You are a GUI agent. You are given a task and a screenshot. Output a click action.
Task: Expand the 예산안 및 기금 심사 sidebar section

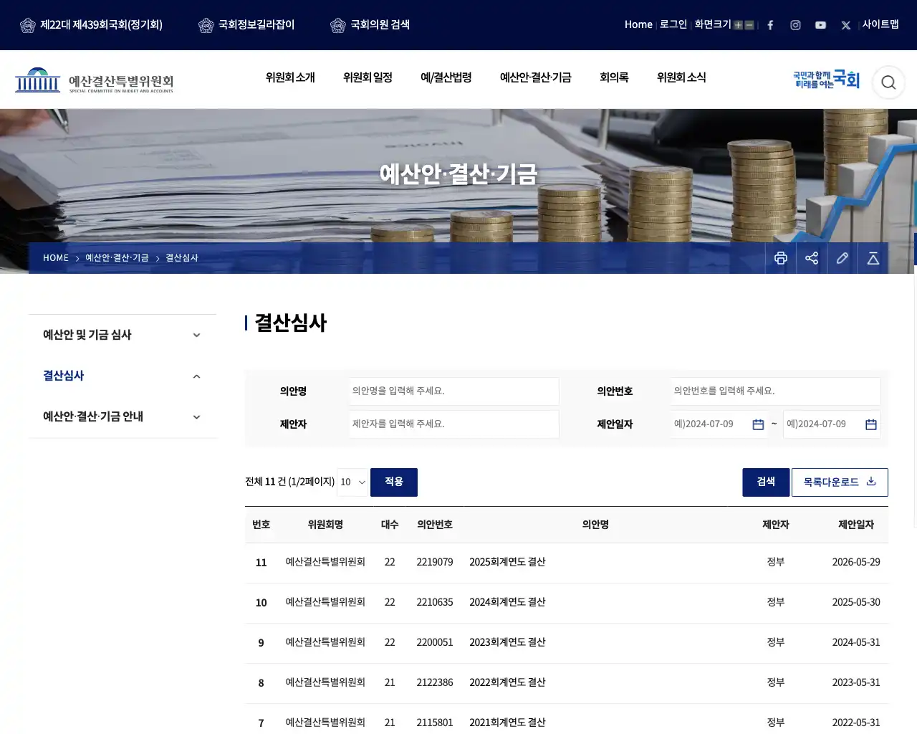123,335
